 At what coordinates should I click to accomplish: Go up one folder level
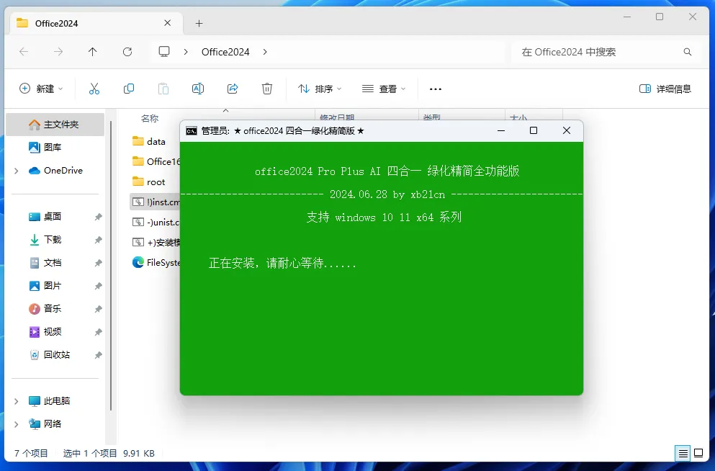[x=93, y=52]
